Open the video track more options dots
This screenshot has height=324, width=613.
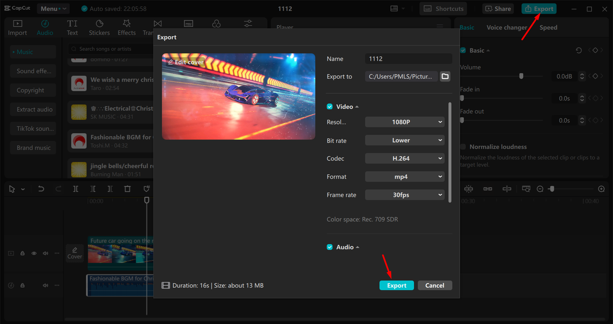[x=57, y=253]
